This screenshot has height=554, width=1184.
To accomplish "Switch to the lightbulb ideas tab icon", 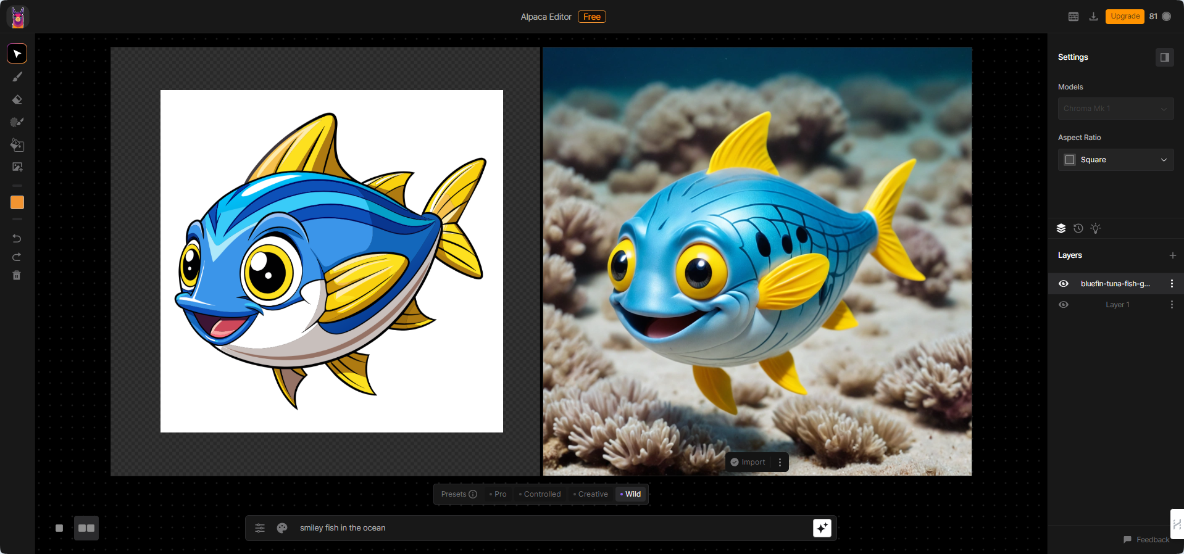I will pos(1096,228).
